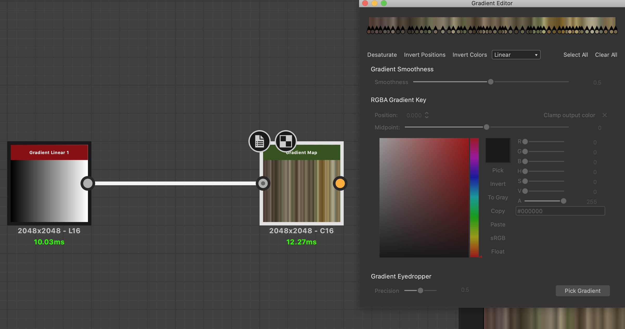This screenshot has height=329, width=625.
Task: Open the Linear interpolation dropdown
Action: [x=516, y=55]
